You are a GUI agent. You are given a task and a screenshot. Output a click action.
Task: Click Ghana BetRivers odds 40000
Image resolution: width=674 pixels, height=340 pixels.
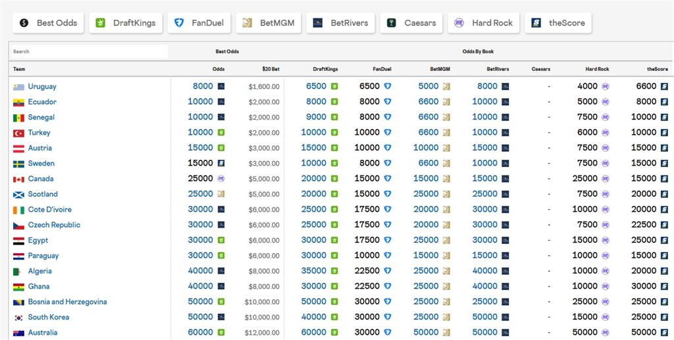(x=485, y=286)
